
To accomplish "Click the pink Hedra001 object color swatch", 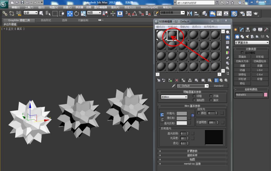I will point(266,95).
